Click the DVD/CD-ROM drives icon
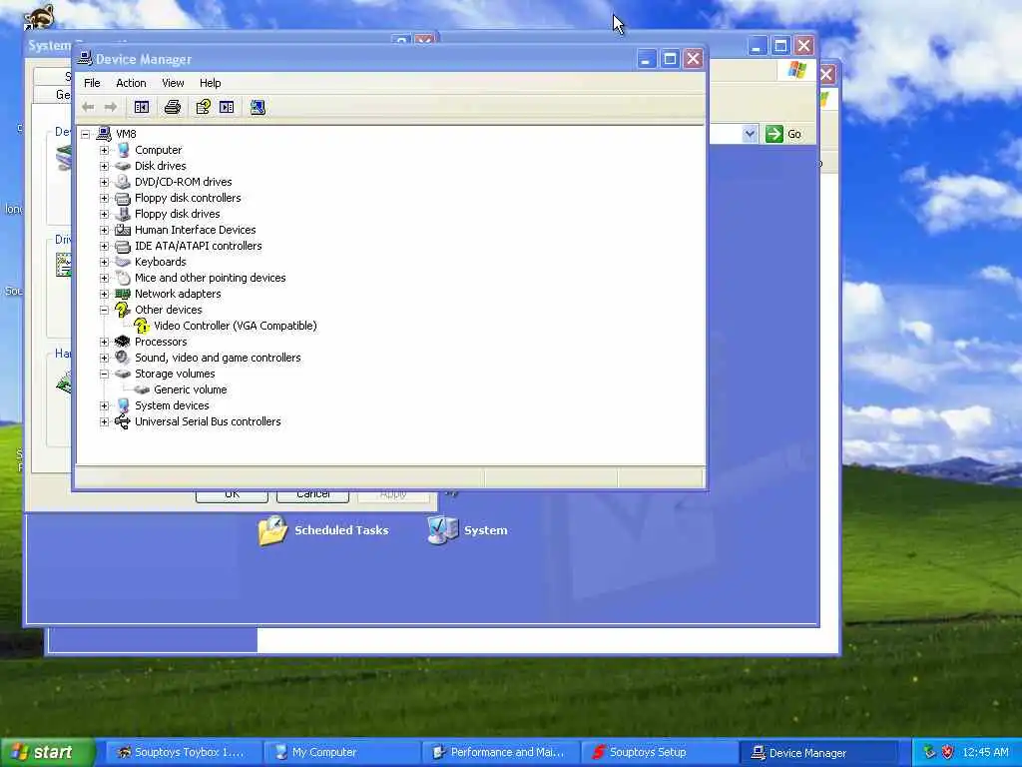Image resolution: width=1022 pixels, height=767 pixels. click(x=123, y=182)
